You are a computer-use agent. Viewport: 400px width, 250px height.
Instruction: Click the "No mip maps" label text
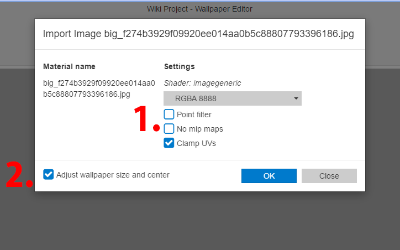point(199,129)
